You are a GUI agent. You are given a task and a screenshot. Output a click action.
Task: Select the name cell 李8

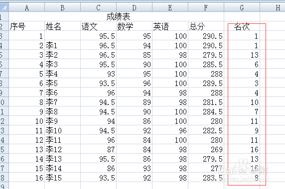coord(62,111)
